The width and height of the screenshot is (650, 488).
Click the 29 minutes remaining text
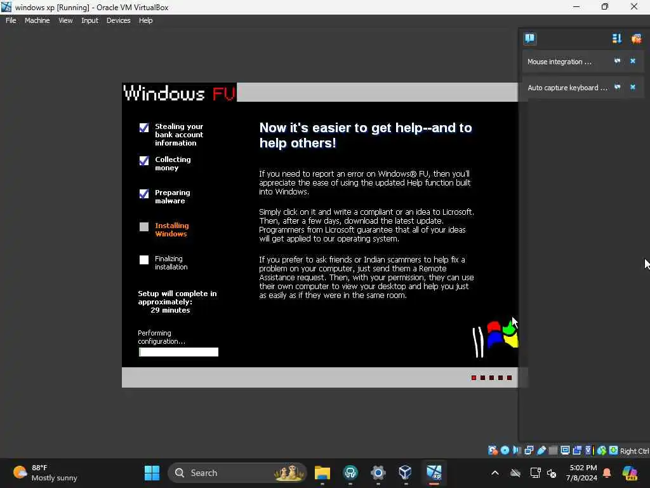pos(170,310)
